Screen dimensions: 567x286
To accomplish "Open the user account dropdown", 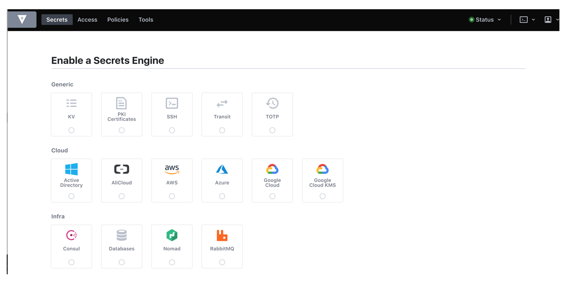I will click(548, 19).
